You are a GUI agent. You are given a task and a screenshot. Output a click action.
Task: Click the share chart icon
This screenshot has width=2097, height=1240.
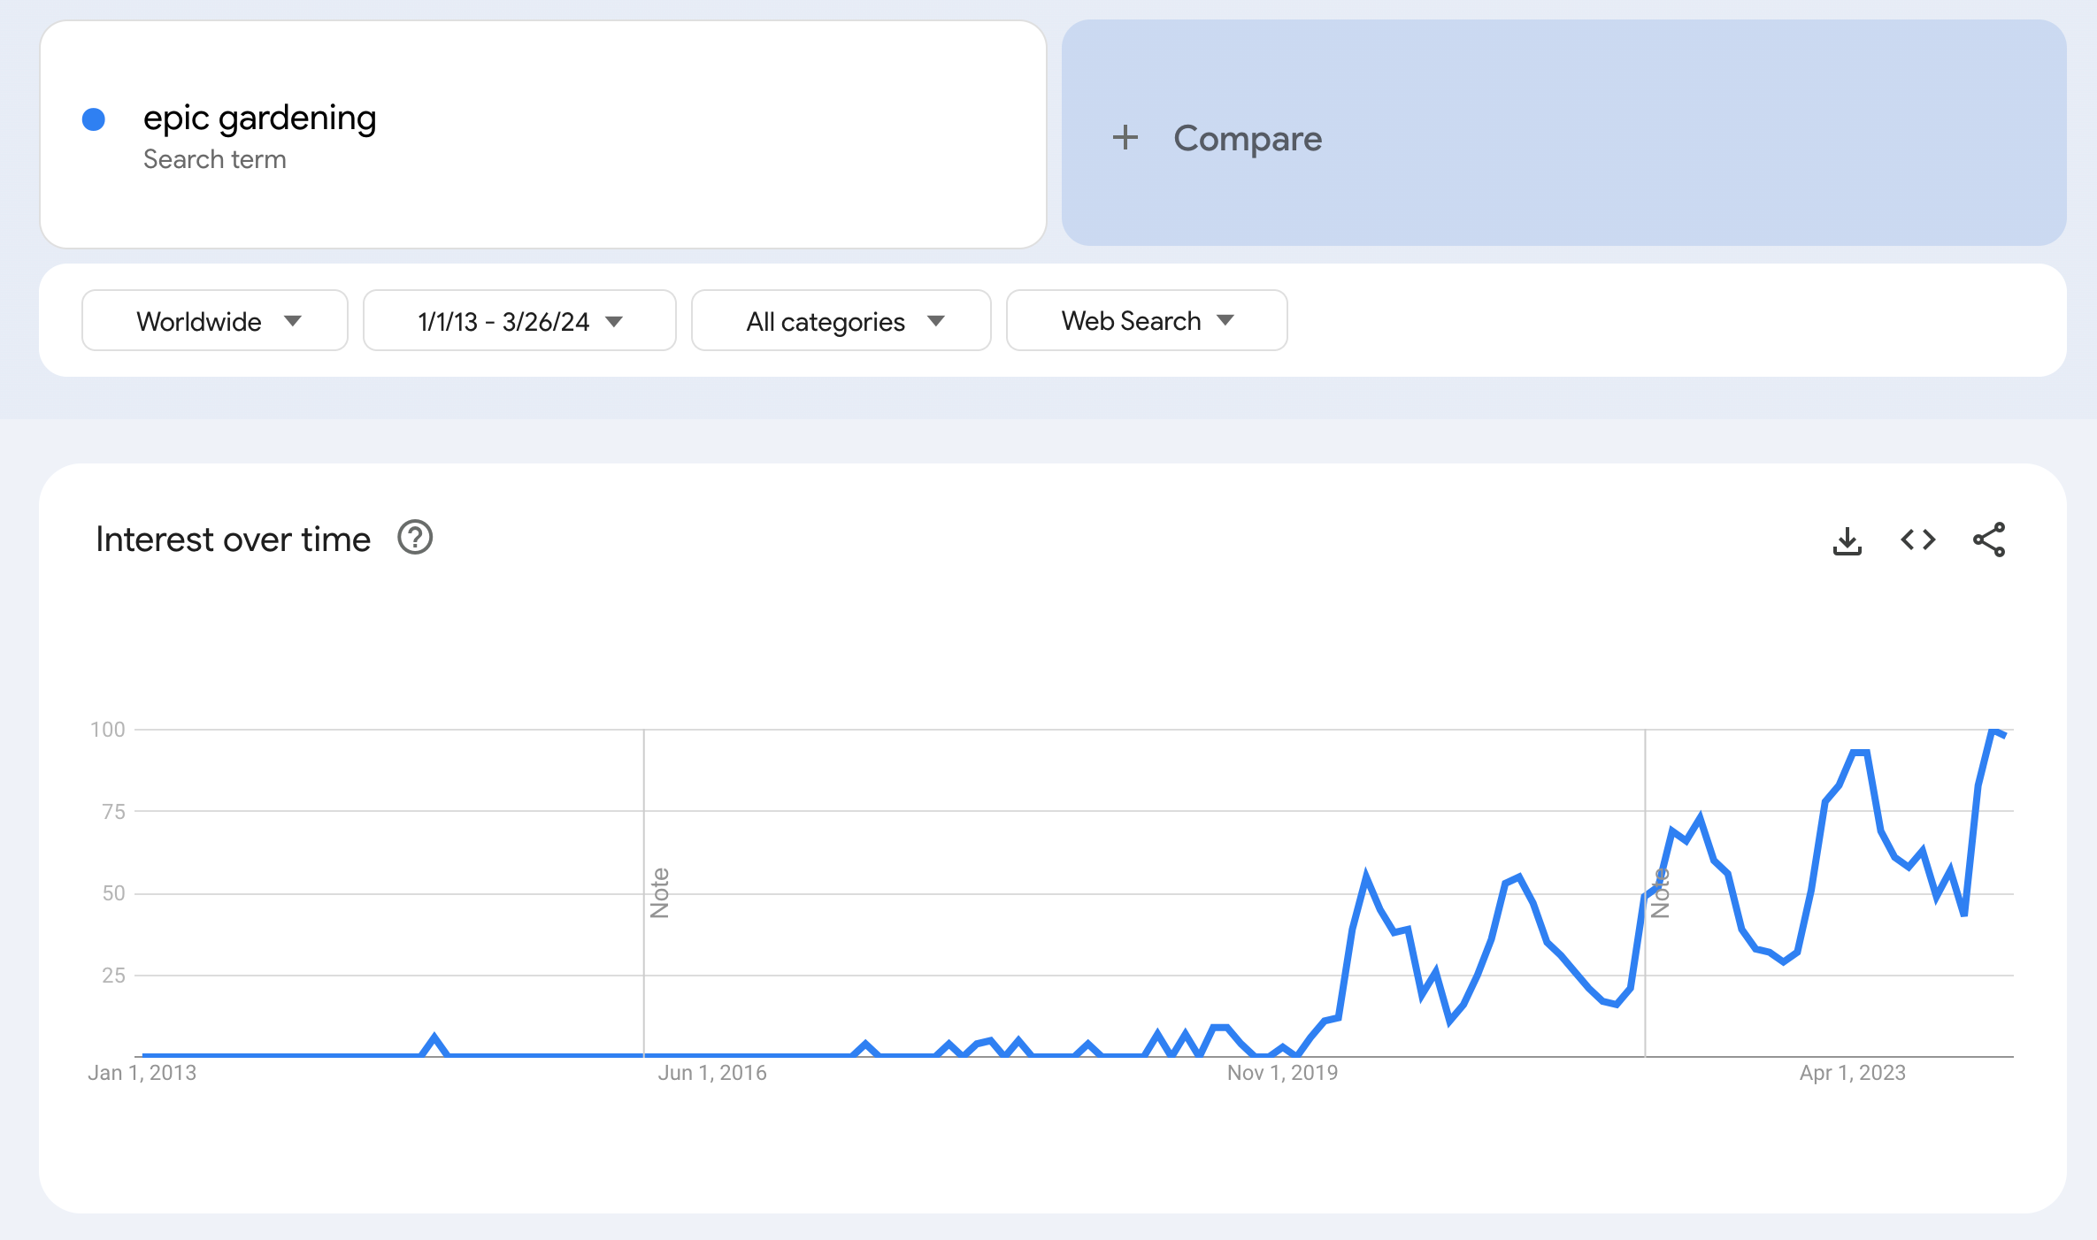coord(1988,540)
